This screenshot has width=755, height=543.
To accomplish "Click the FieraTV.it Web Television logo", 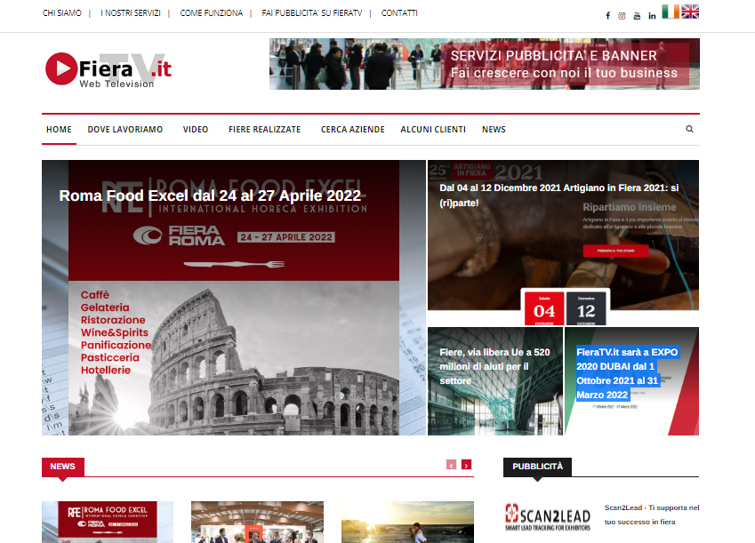I will (x=108, y=70).
